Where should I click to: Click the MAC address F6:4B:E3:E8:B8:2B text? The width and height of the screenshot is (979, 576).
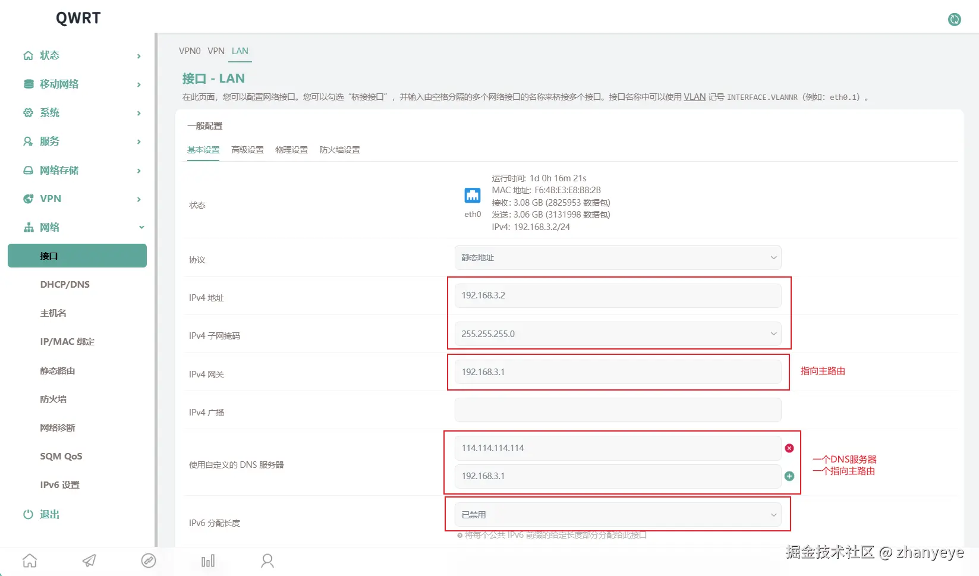pyautogui.click(x=568, y=190)
